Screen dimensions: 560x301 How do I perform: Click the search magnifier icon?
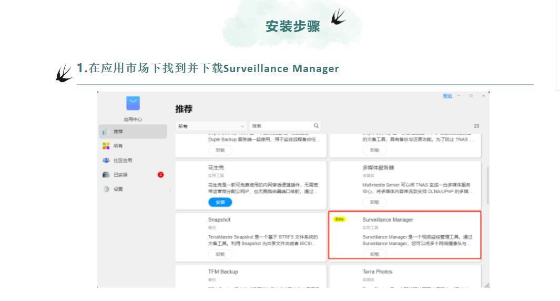[316, 126]
